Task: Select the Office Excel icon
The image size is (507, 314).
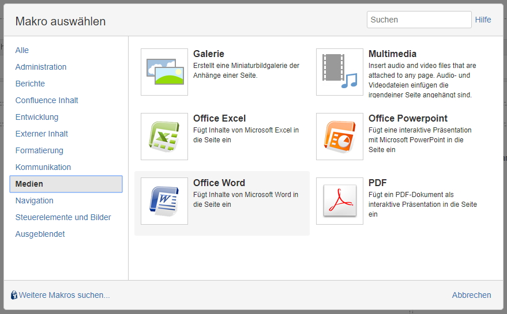Action: click(164, 137)
